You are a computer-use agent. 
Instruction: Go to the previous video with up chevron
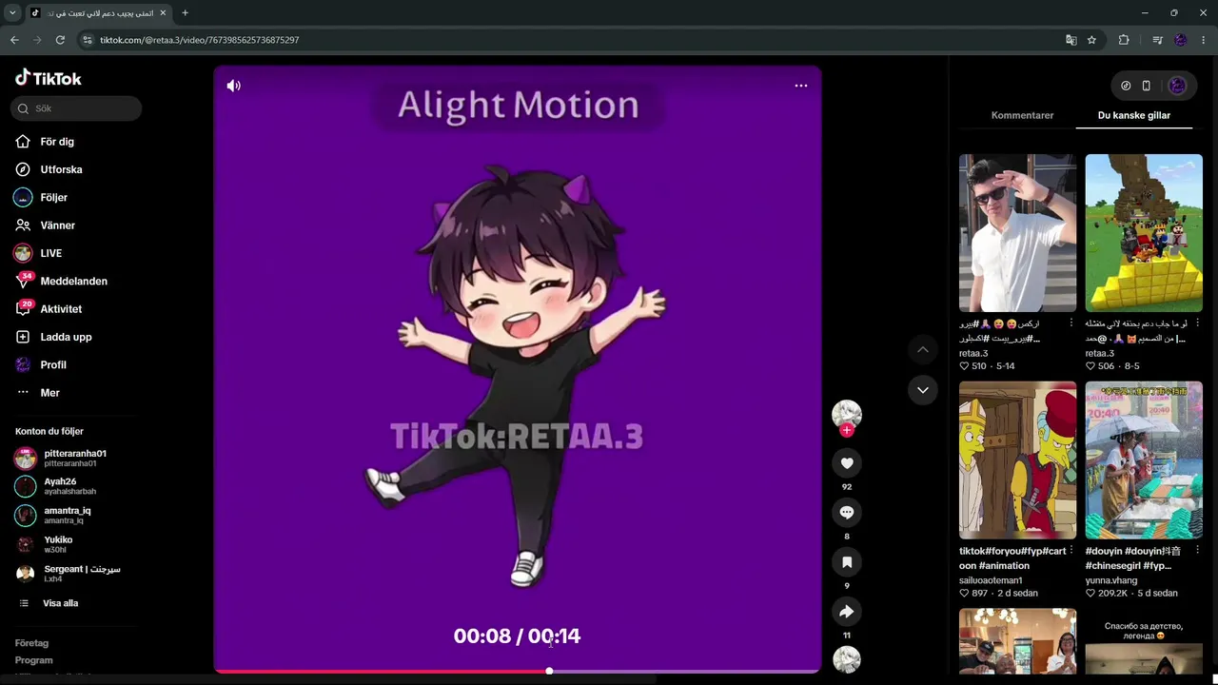point(922,349)
